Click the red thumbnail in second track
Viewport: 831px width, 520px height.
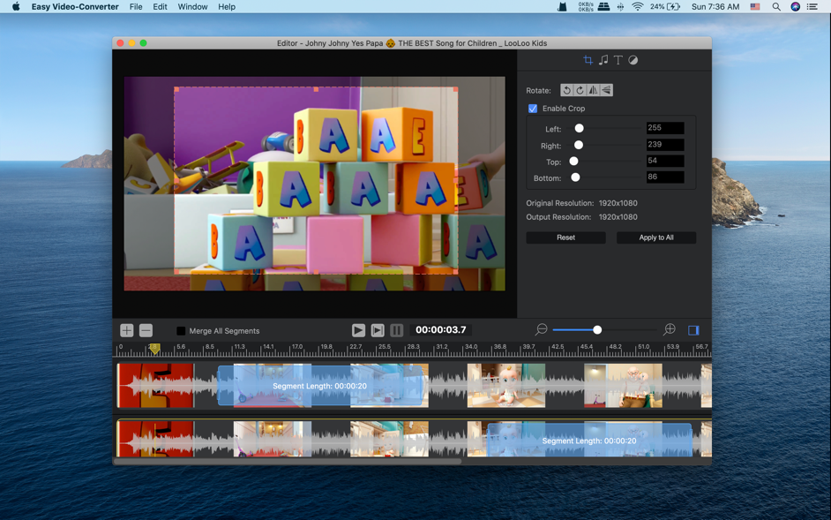coord(155,439)
